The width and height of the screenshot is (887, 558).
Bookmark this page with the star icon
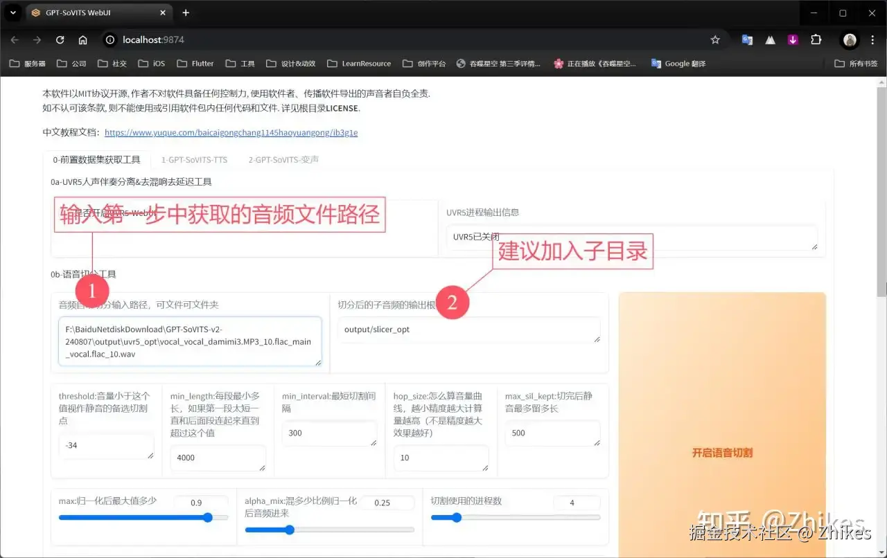point(716,40)
